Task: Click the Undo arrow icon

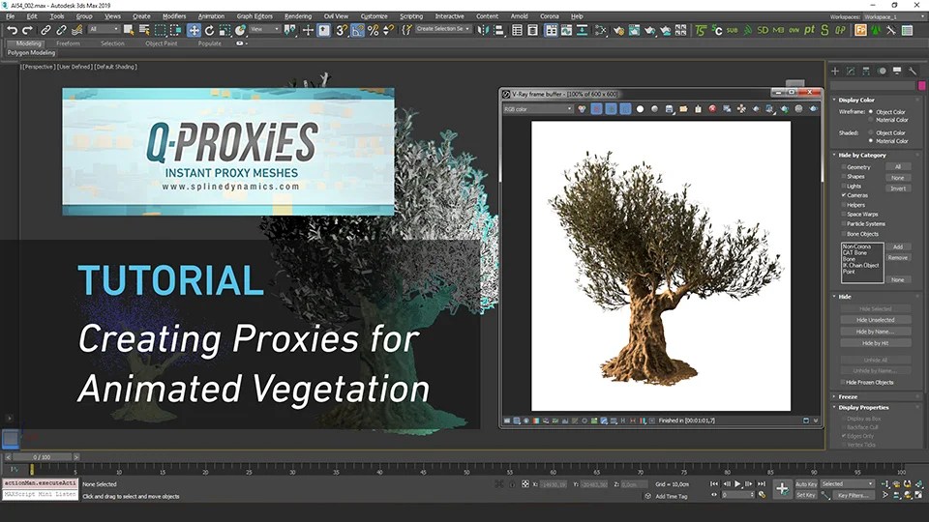Action: (12, 30)
